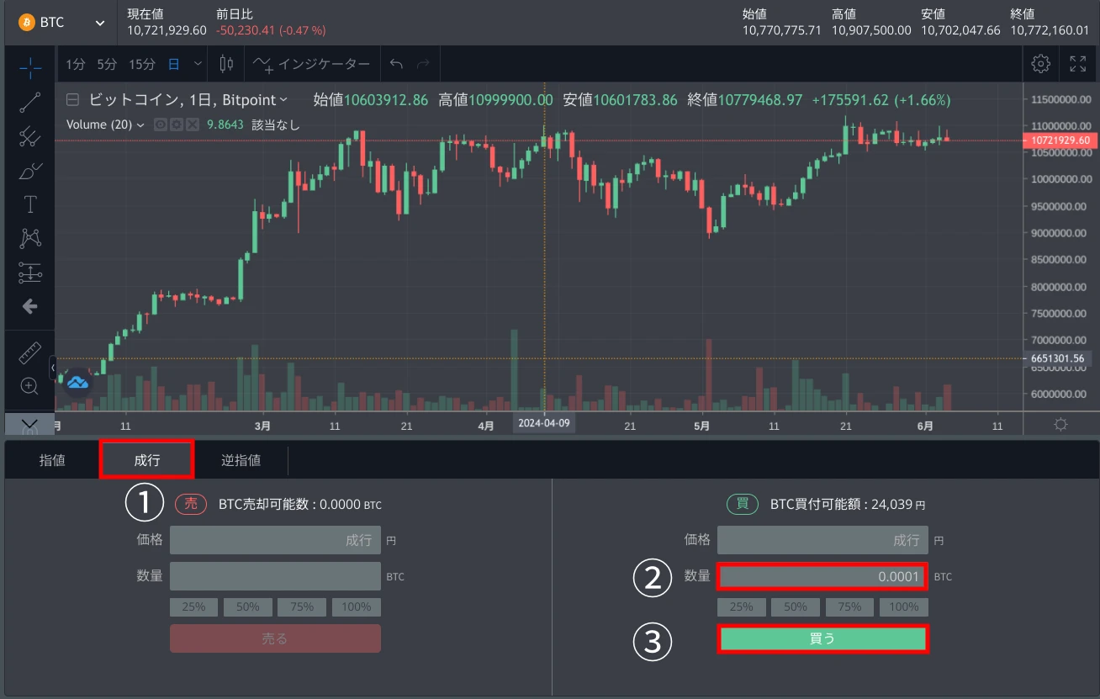Click the BTC売却可能数 0.0000 text
Viewport: 1100px width, 699px height.
(300, 505)
